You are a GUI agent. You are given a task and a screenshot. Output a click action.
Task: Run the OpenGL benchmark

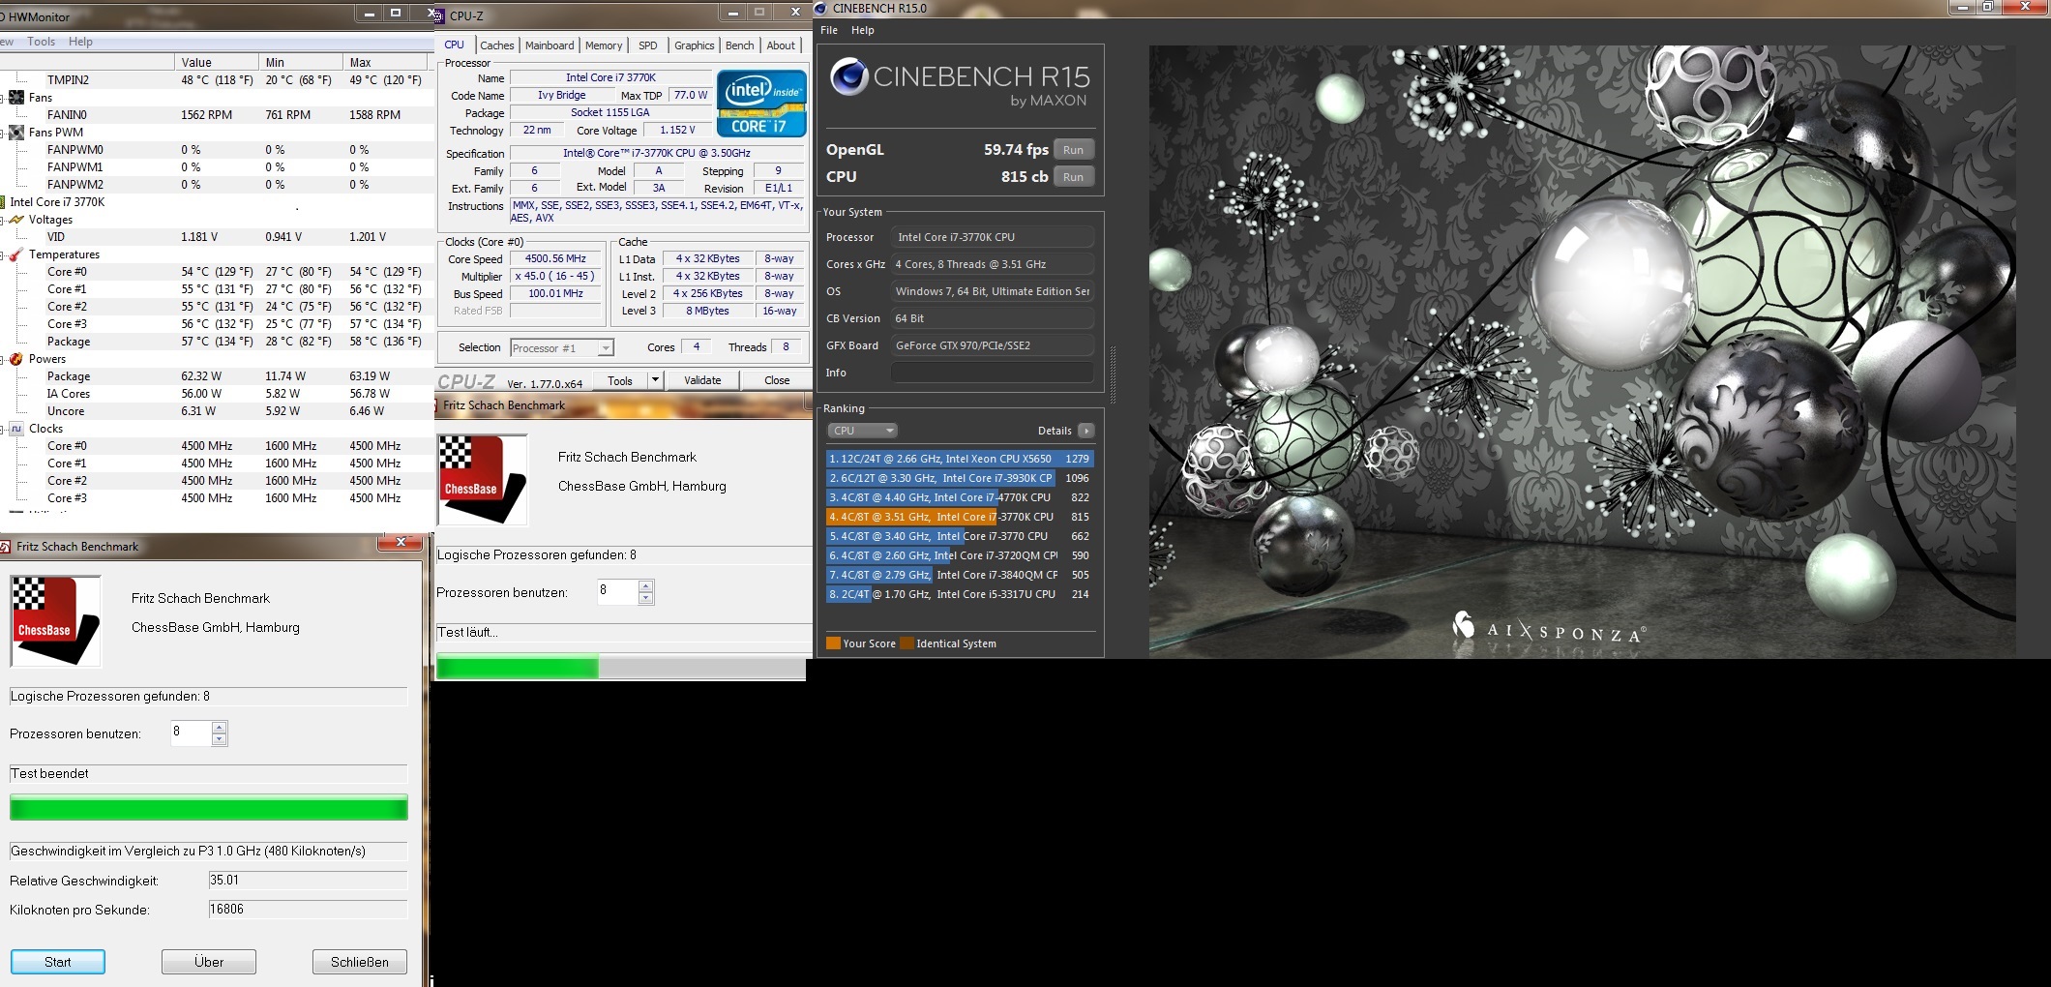pos(1074,150)
